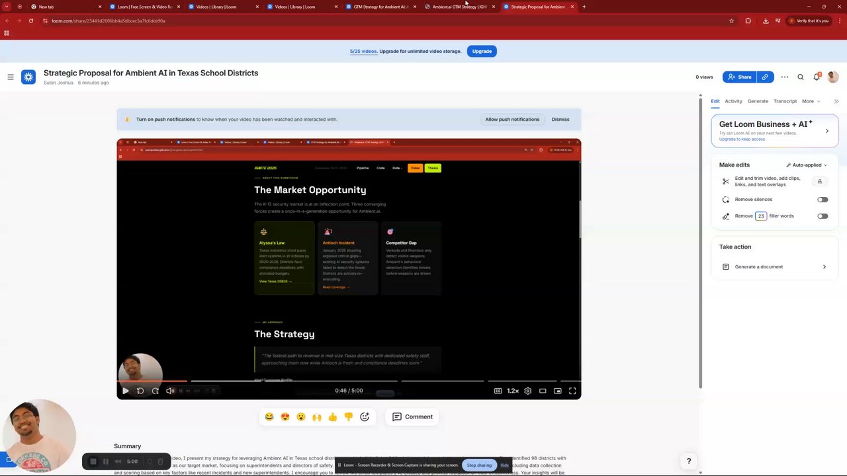This screenshot has height=476, width=847.
Task: Share the video with the Share button
Action: [x=740, y=77]
